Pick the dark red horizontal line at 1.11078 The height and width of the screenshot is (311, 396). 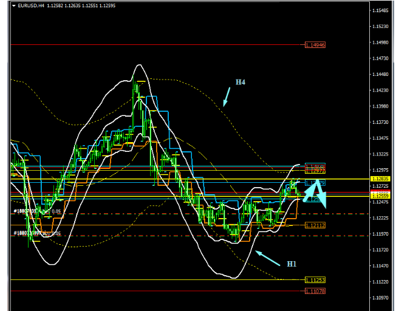click(152, 291)
